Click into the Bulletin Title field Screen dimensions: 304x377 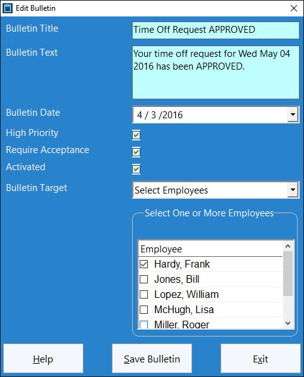click(216, 30)
